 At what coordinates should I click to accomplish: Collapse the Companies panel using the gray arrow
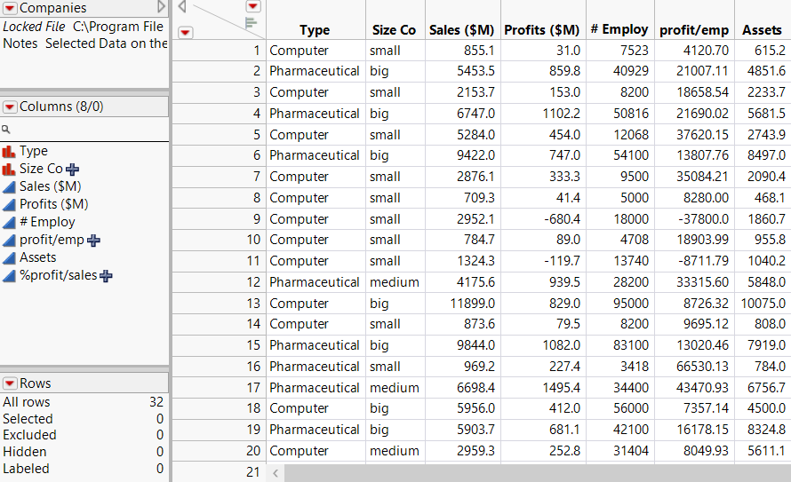pos(161,8)
